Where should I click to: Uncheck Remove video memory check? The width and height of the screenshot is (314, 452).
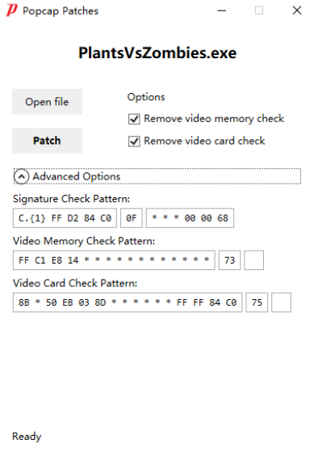pos(134,119)
